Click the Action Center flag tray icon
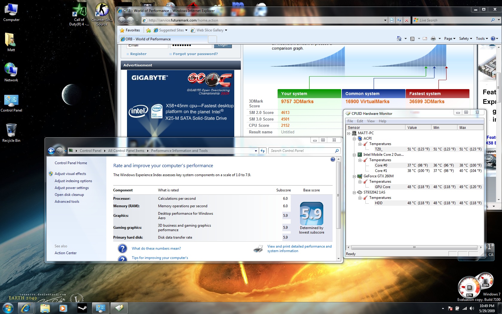Image resolution: width=502 pixels, height=314 pixels. click(450, 308)
